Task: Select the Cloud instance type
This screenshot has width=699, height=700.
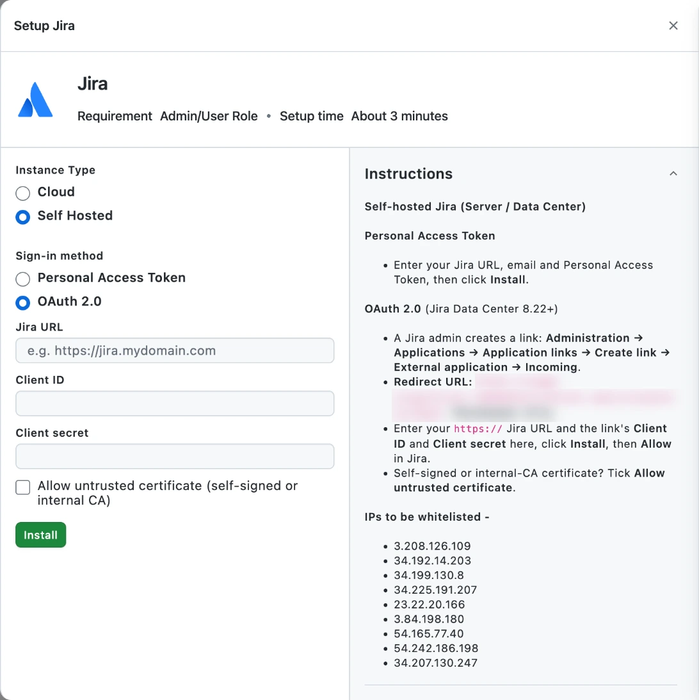Action: [23, 193]
